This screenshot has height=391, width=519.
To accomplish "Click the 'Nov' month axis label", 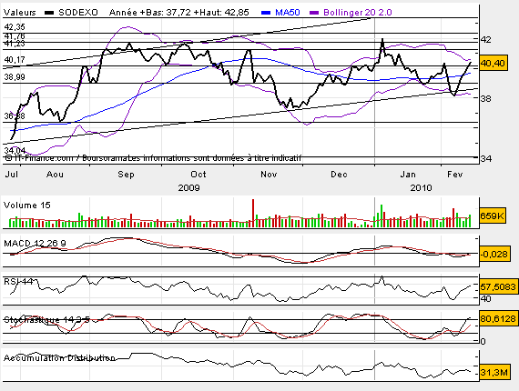I will click(269, 175).
